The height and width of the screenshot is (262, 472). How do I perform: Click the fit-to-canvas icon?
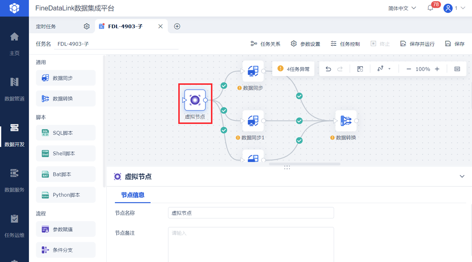pos(360,69)
